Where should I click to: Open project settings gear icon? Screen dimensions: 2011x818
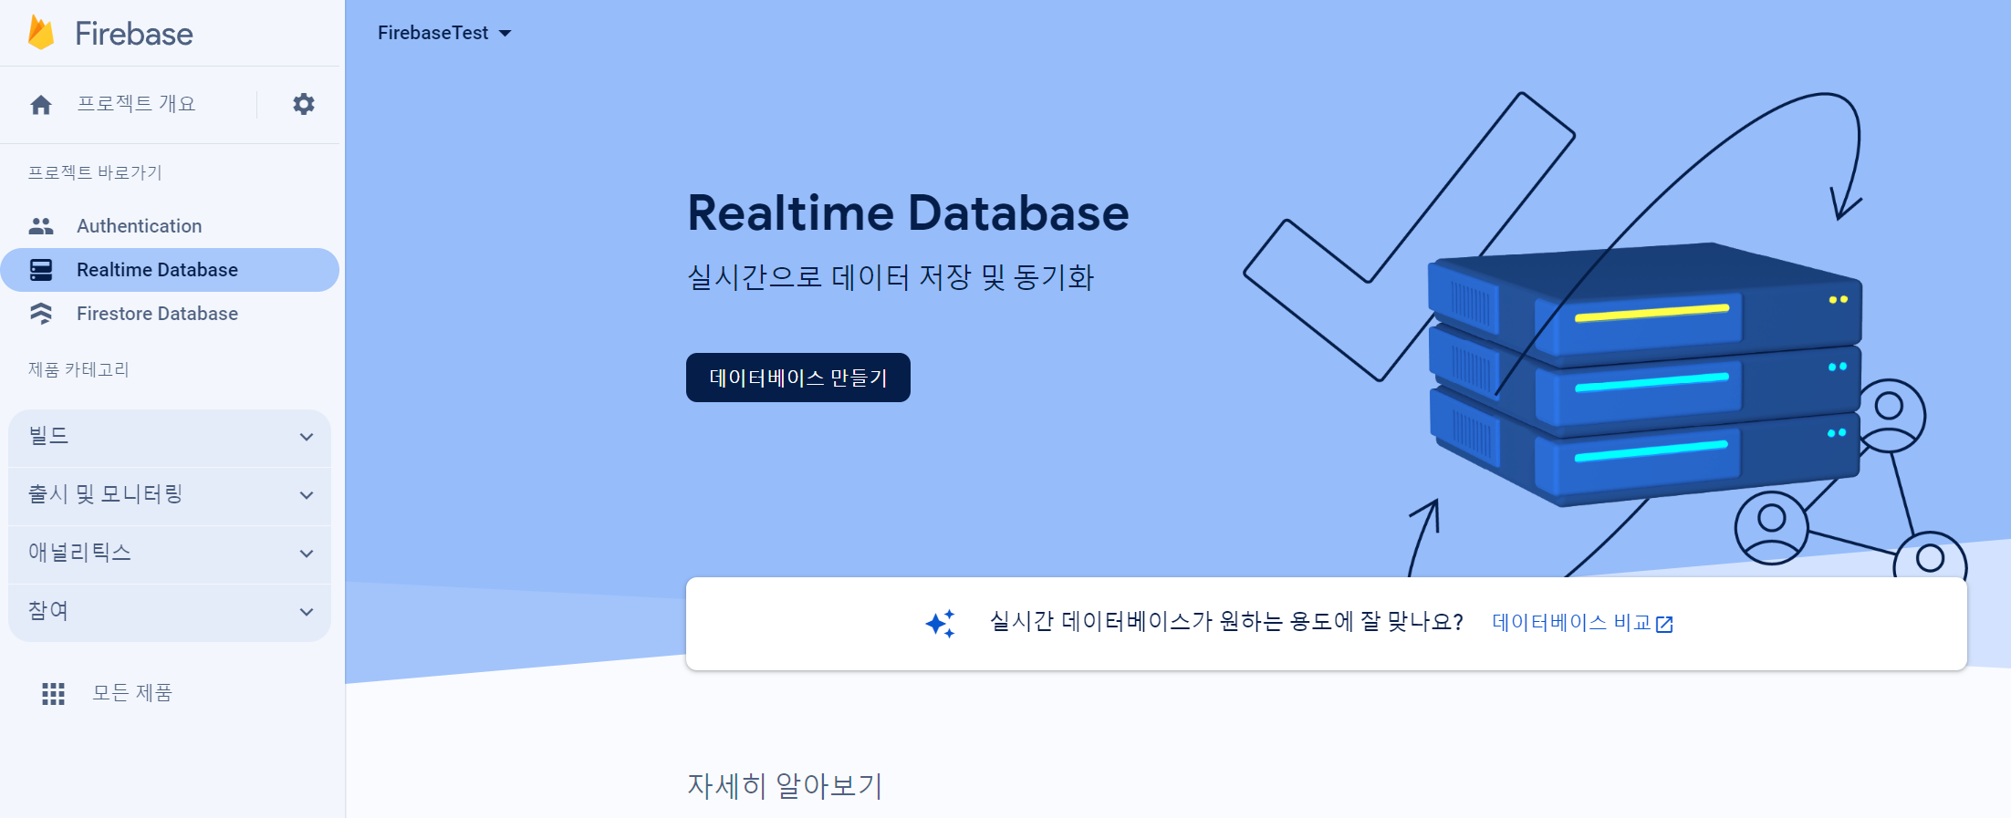point(304,104)
